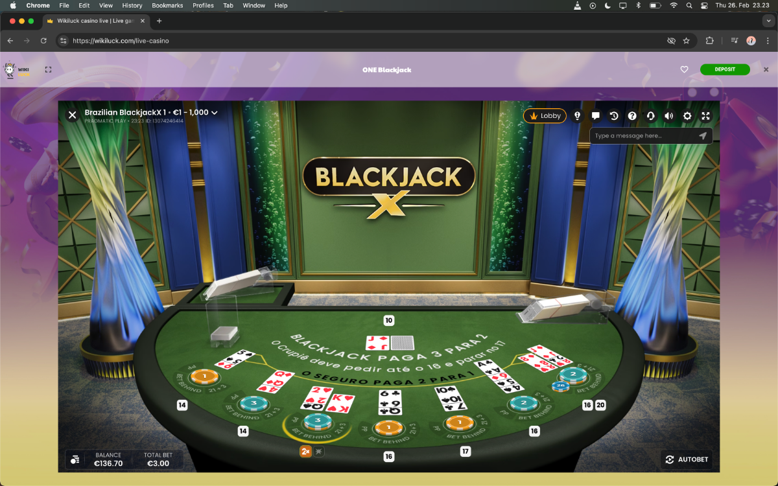Toggle the orange 2x multiplier badge
Viewport: 778px width, 486px height.
point(305,452)
